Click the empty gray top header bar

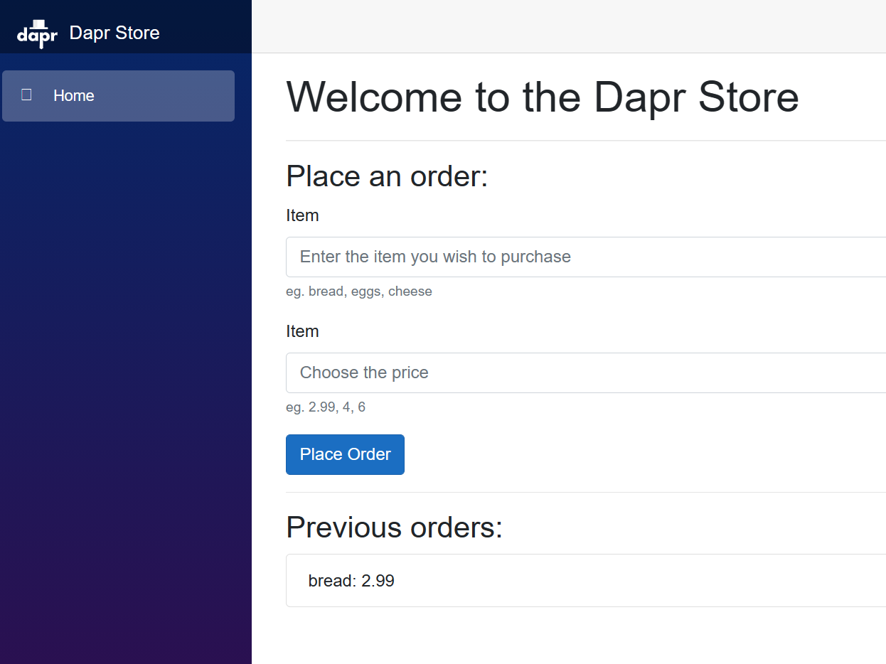coord(569,26)
